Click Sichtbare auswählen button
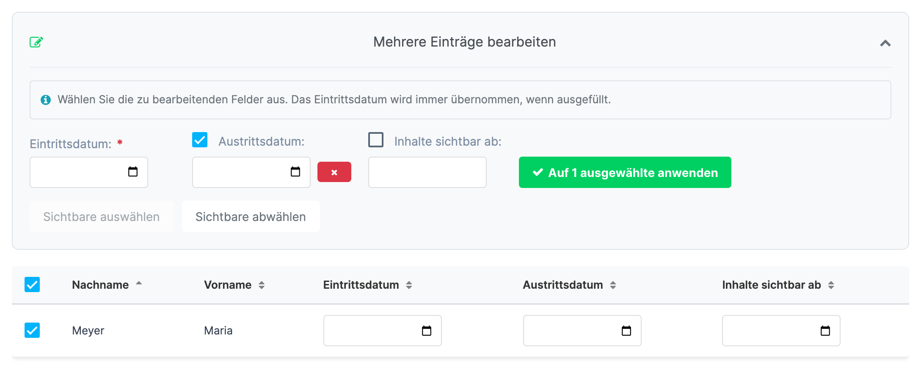Screen dimensions: 921x370 (x=102, y=216)
